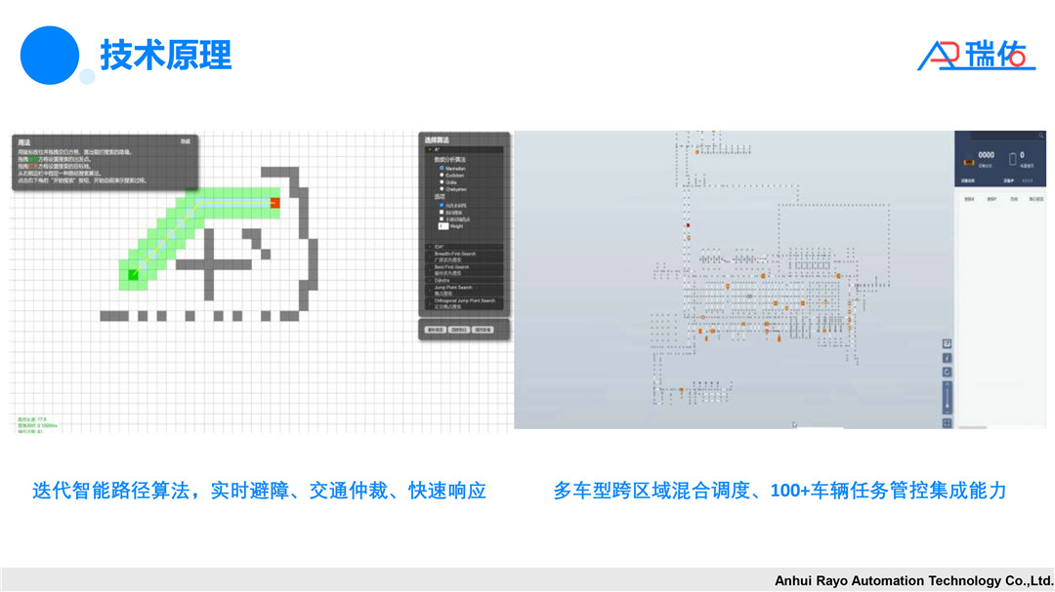Click the refresh icon on map toolbar
Image resolution: width=1055 pixels, height=592 pixels.
pyautogui.click(x=947, y=372)
